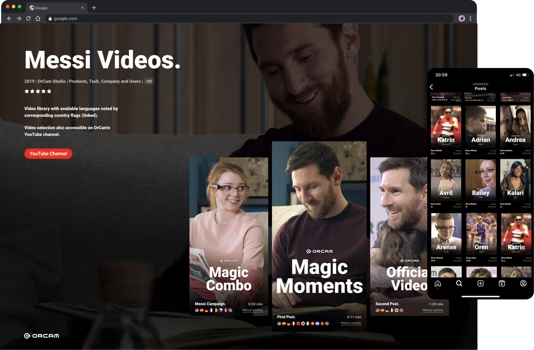The width and height of the screenshot is (534, 350).
Task: Select the Italy flag under First Post
Action: (x=308, y=323)
